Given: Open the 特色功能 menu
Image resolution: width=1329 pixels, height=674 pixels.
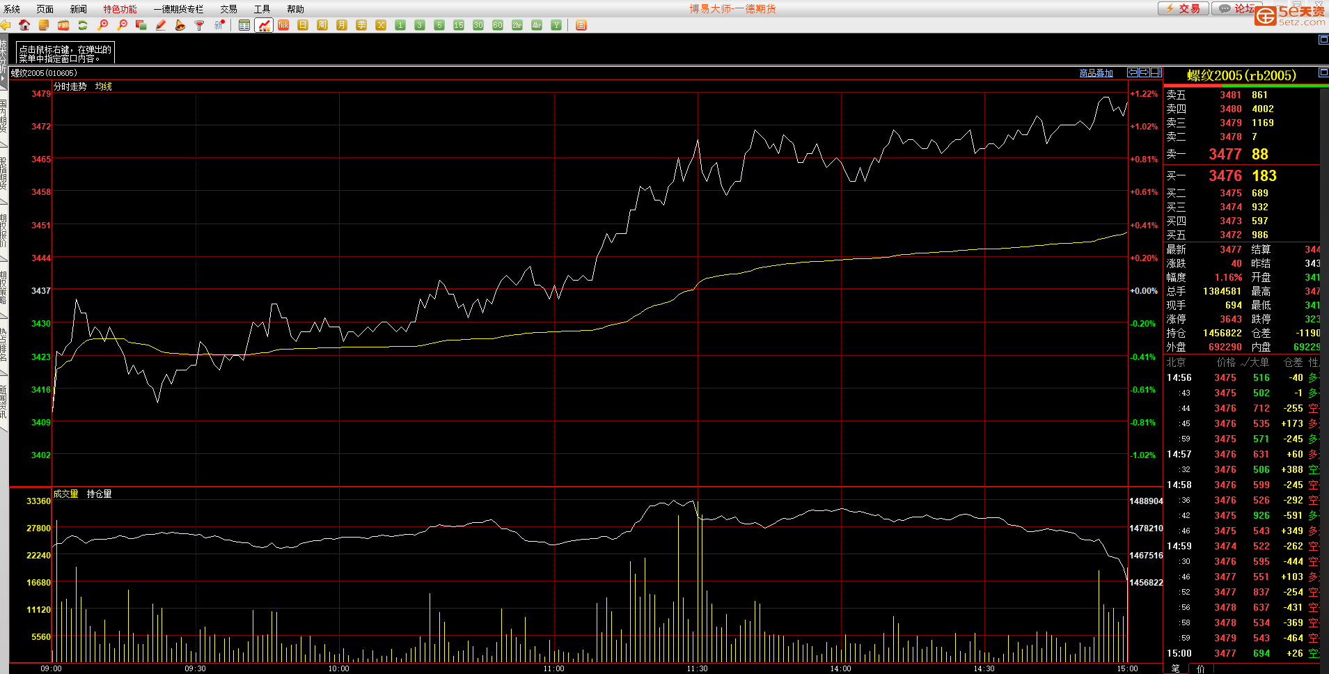Looking at the screenshot, I should pos(120,9).
